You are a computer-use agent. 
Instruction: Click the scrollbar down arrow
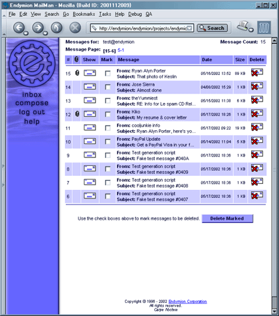point(274,311)
